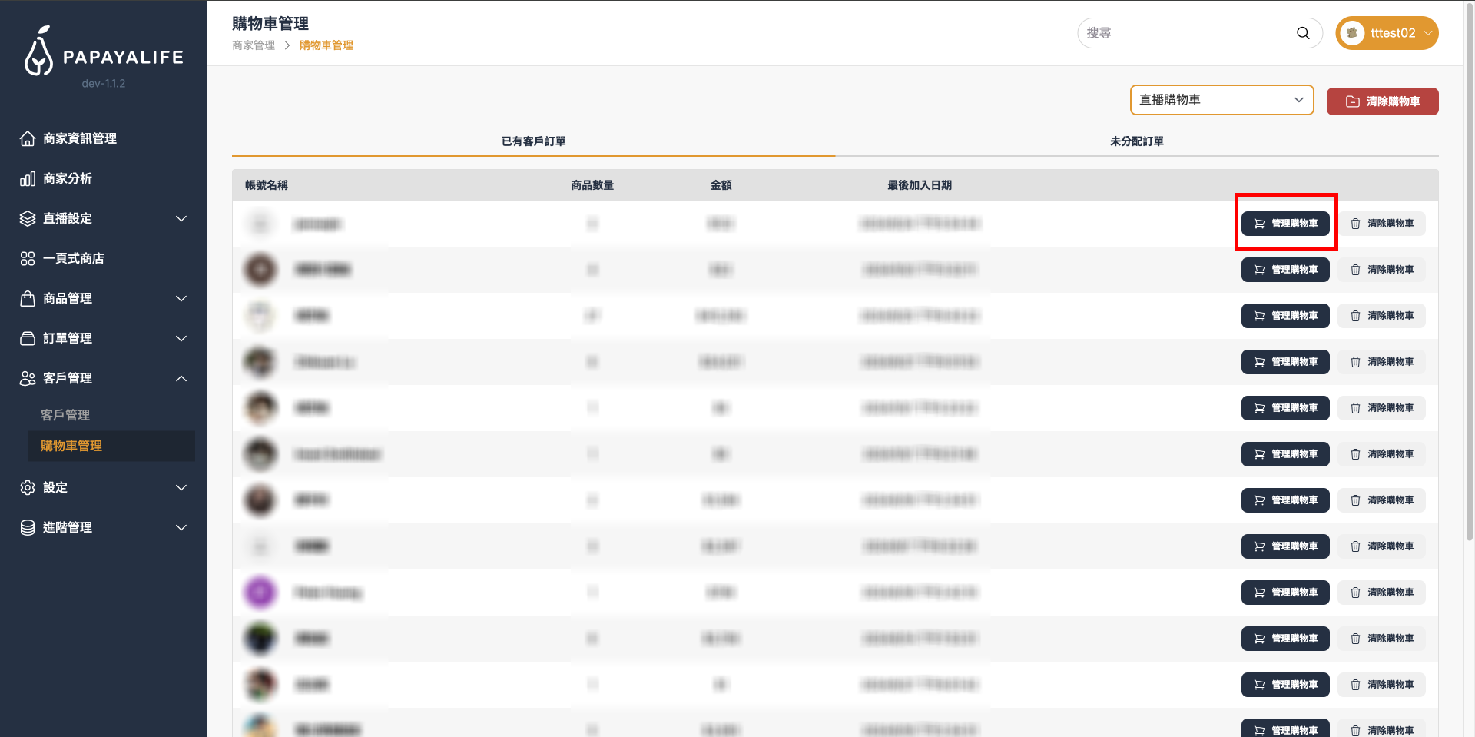The height and width of the screenshot is (737, 1475).
Task: Click the ttest02 user avatar
Action: [x=1352, y=33]
